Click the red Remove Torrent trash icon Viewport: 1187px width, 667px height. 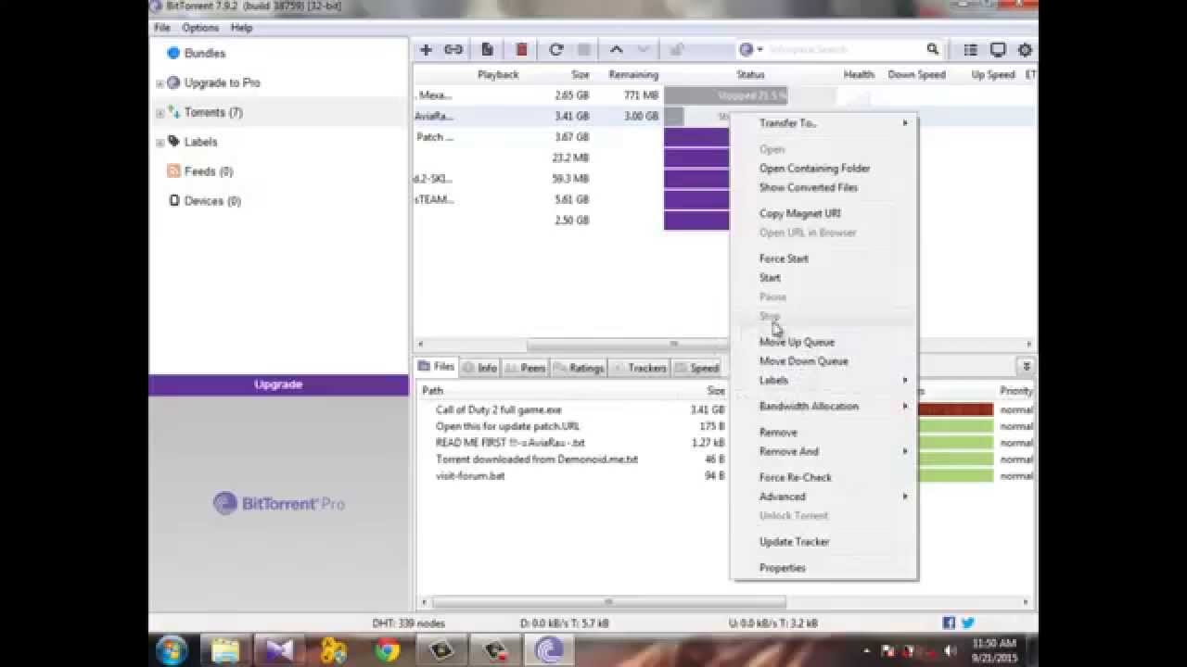(x=521, y=50)
